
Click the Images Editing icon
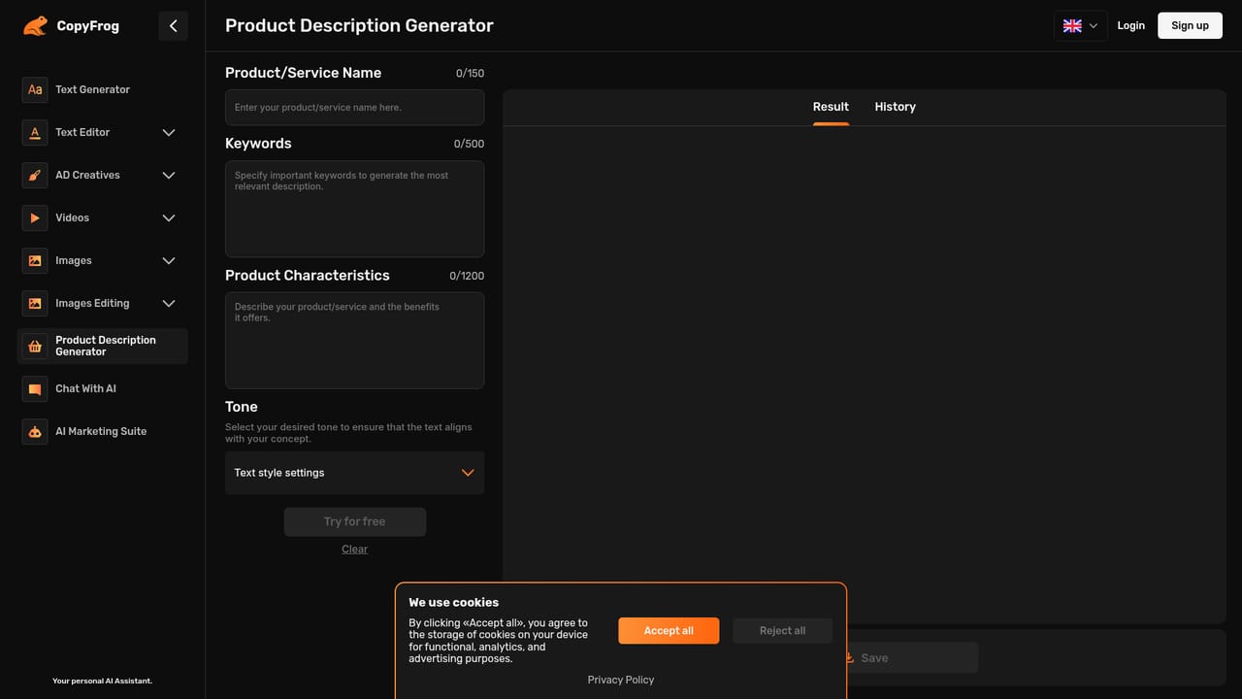[35, 303]
